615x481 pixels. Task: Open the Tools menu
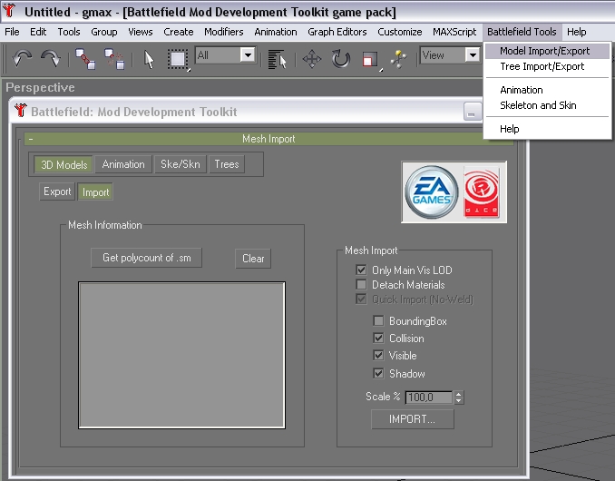[x=69, y=32]
